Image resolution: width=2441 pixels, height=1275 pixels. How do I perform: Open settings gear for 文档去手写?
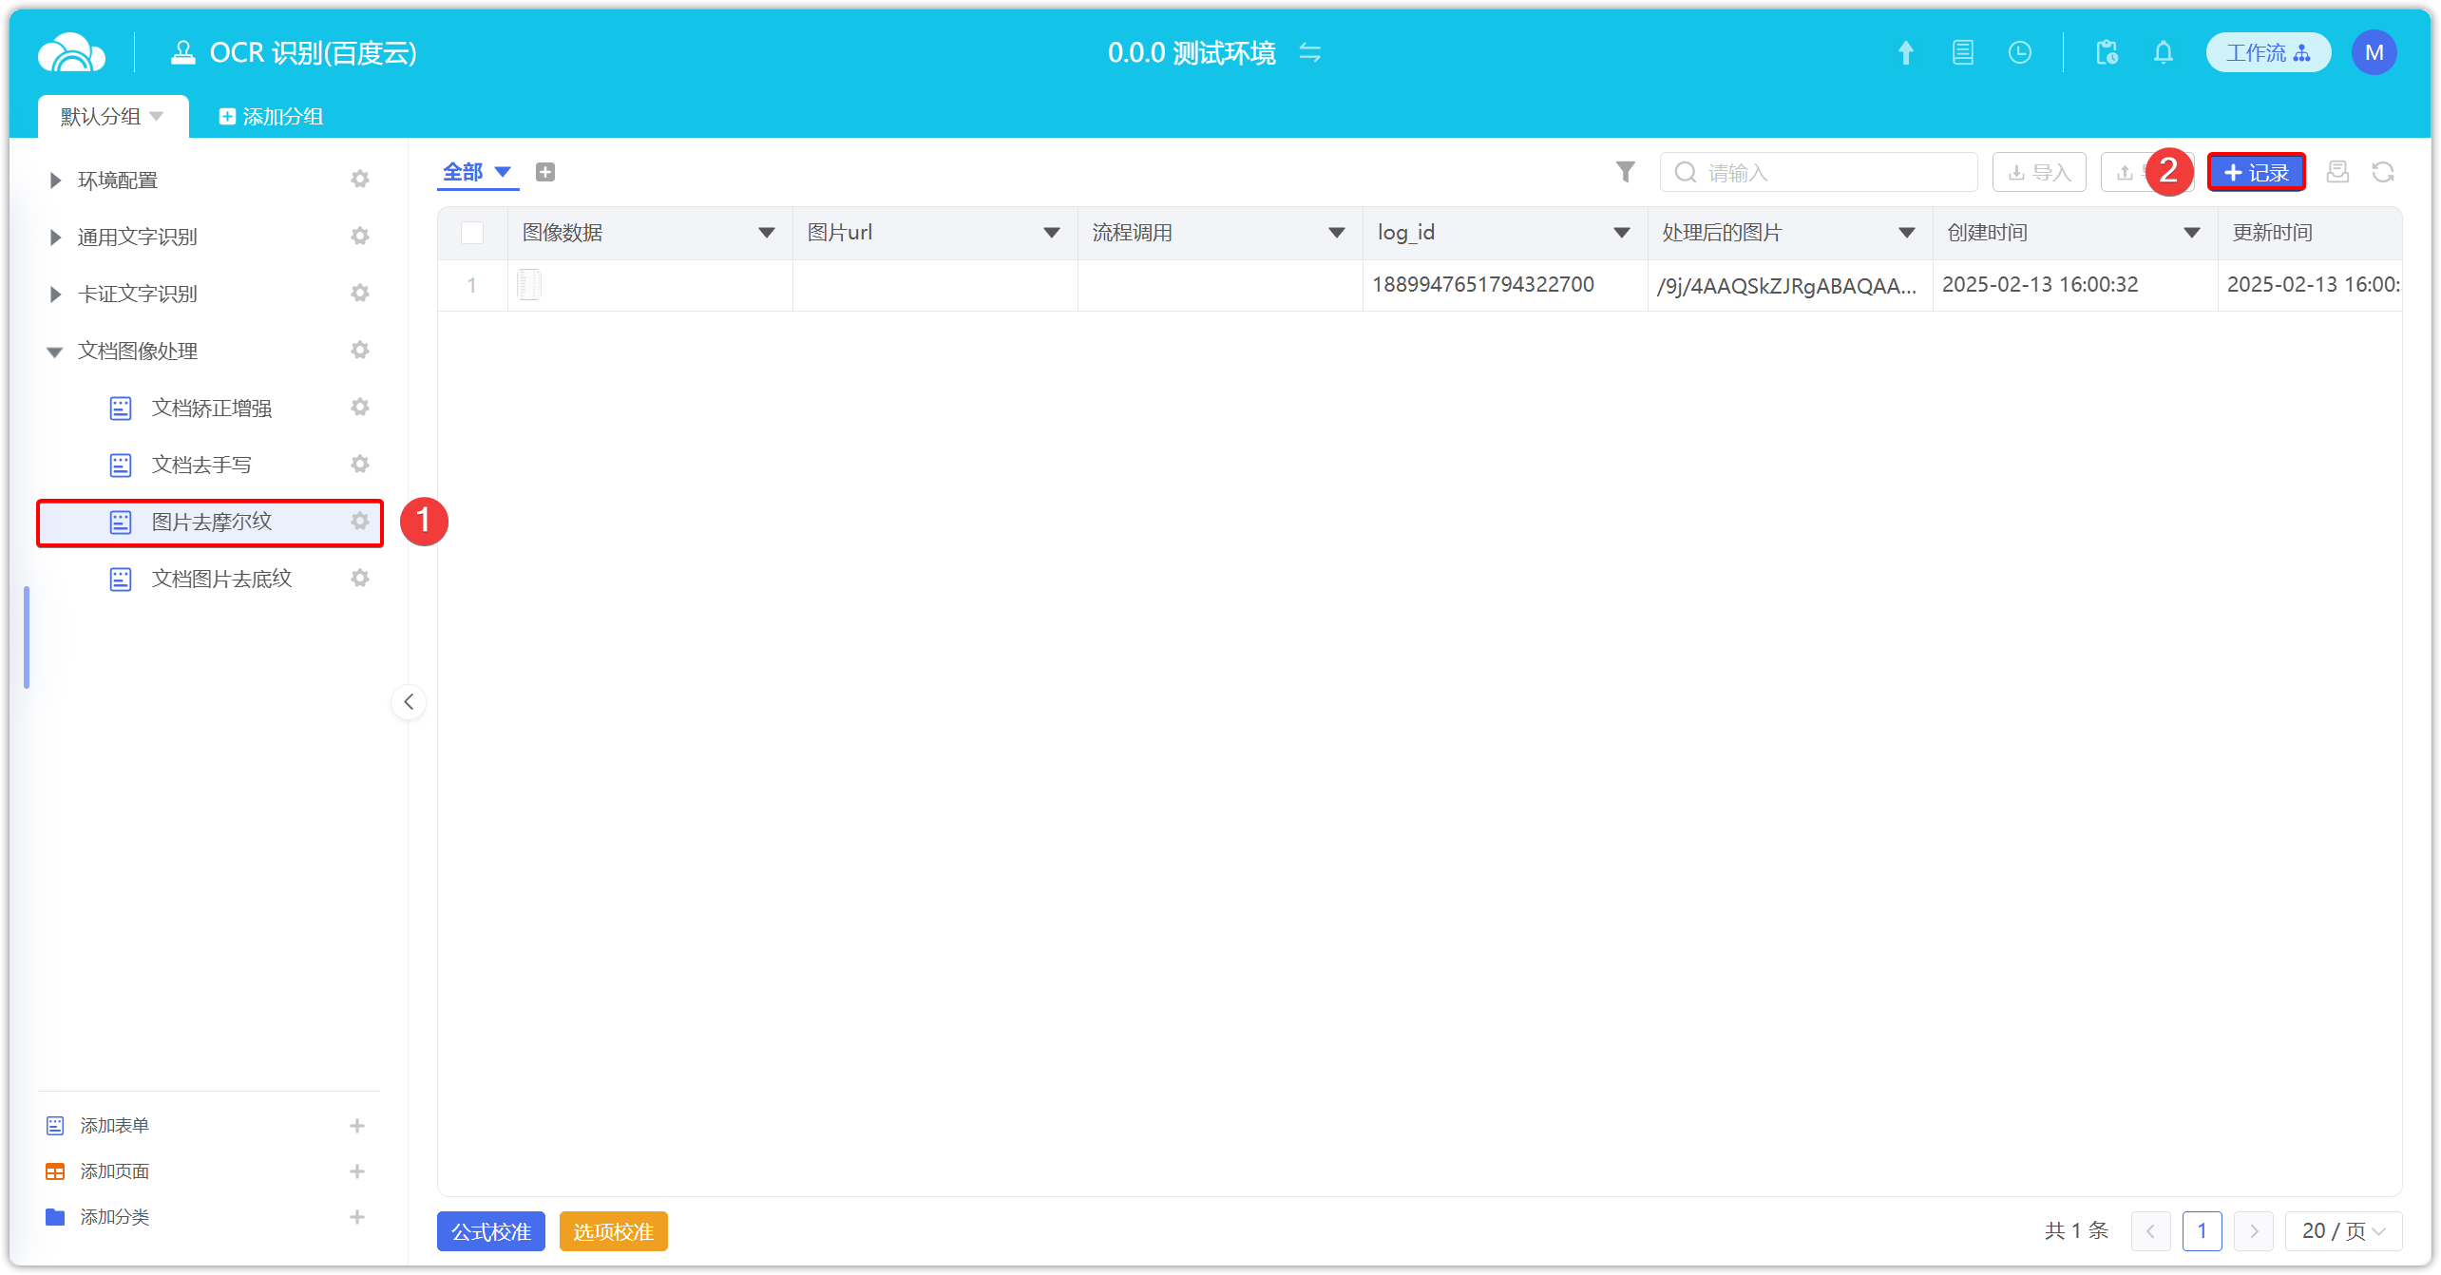[359, 465]
